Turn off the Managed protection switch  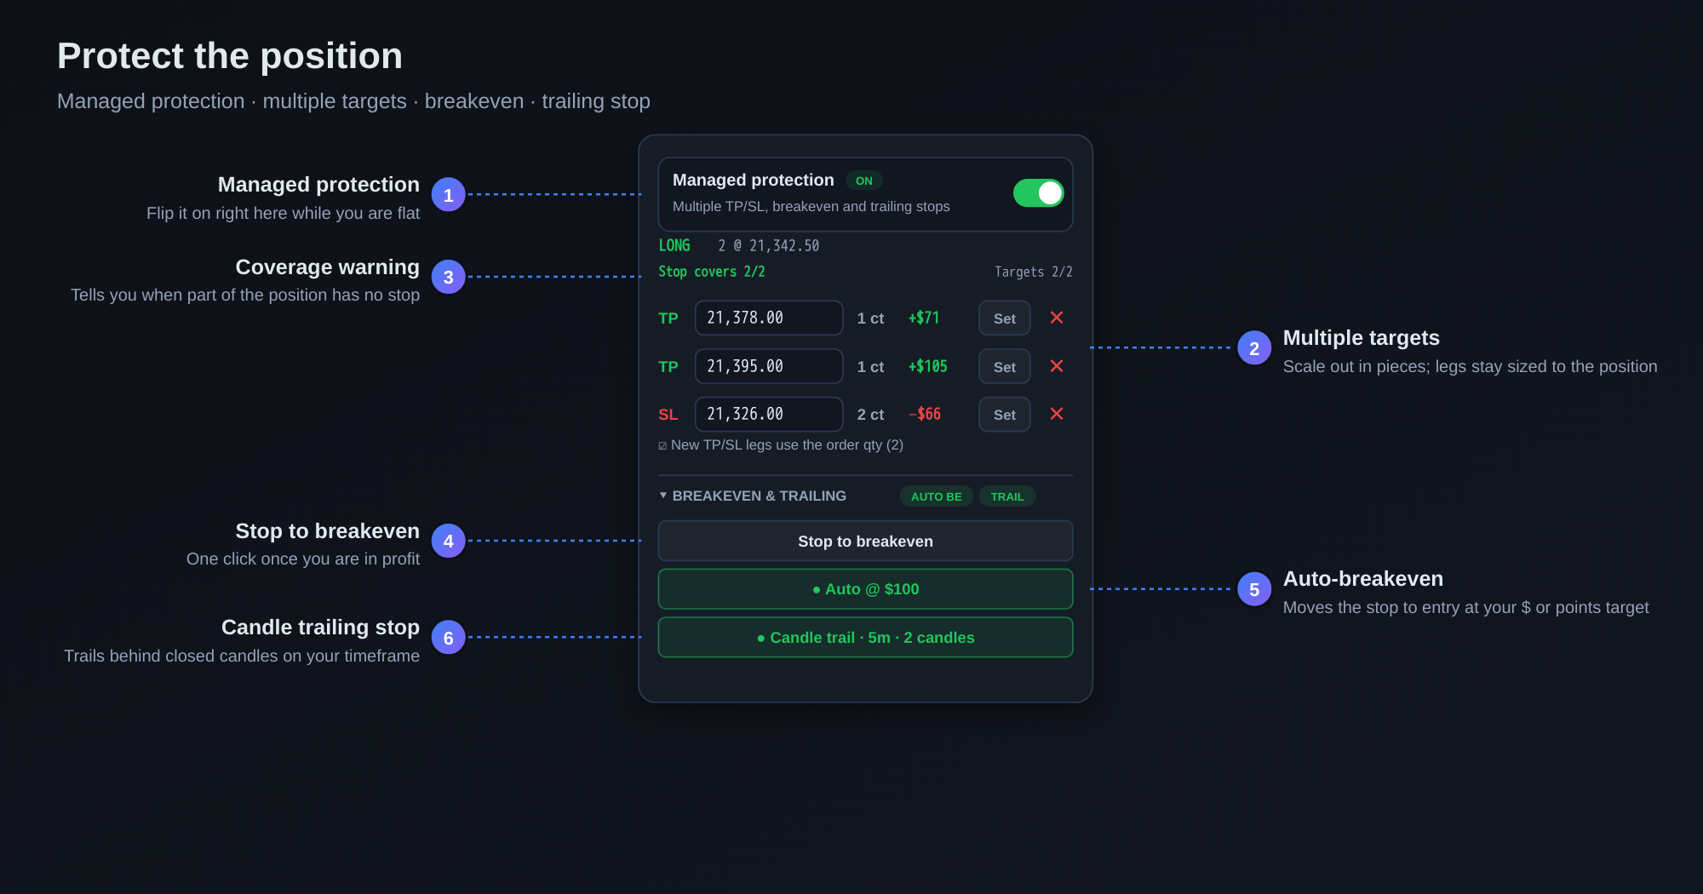pyautogui.click(x=1038, y=193)
